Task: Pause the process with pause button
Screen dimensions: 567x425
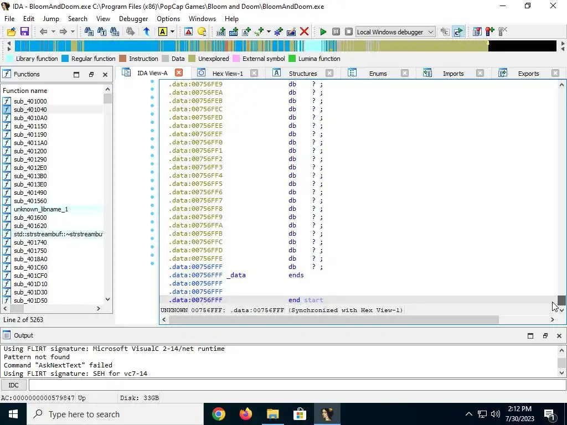Action: [x=336, y=32]
